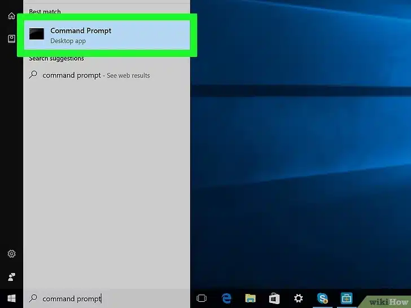Viewport: 411px width, 308px height.
Task: Open the Notebook icon in search sidebar
Action: point(11,38)
